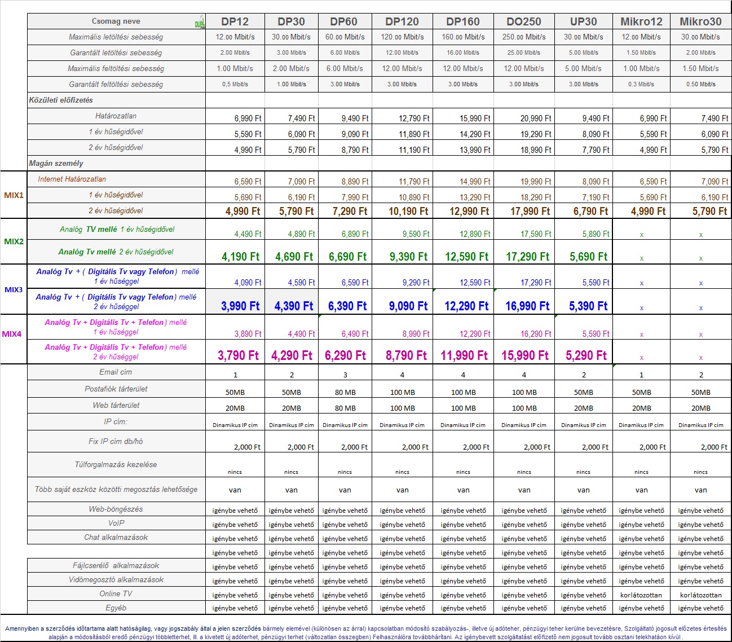Select the 250.00 Mbit/s download speed cell
The height and width of the screenshot is (642, 732).
(x=523, y=37)
